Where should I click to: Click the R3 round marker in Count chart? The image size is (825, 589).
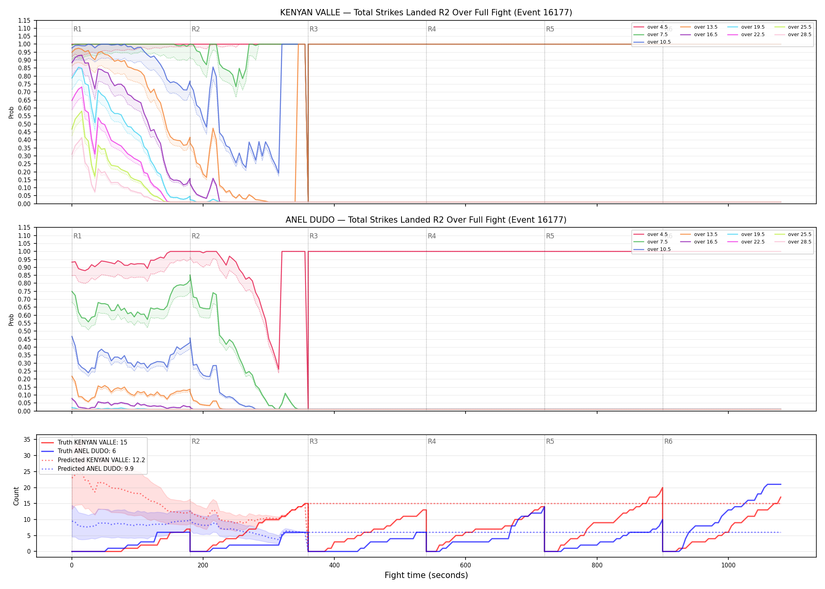pyautogui.click(x=313, y=441)
